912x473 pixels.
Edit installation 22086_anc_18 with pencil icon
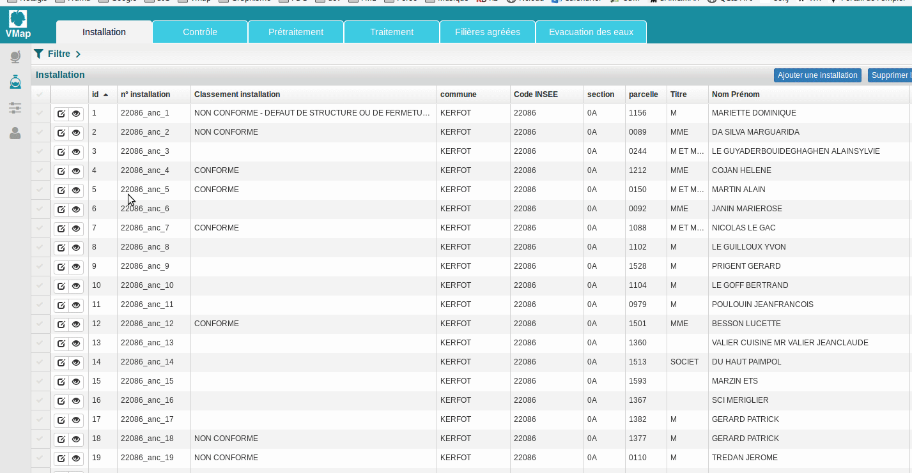(x=61, y=440)
